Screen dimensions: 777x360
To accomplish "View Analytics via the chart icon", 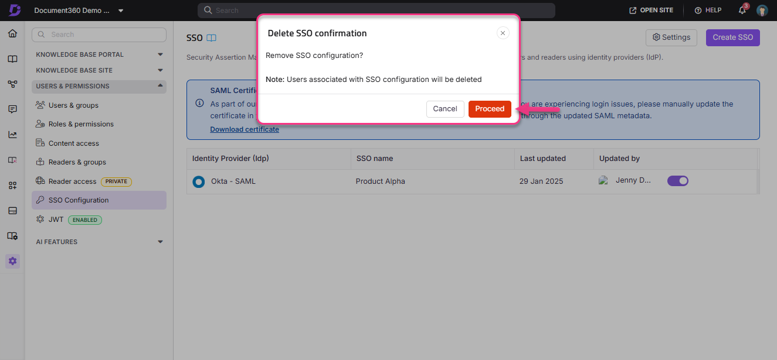I will click(12, 134).
